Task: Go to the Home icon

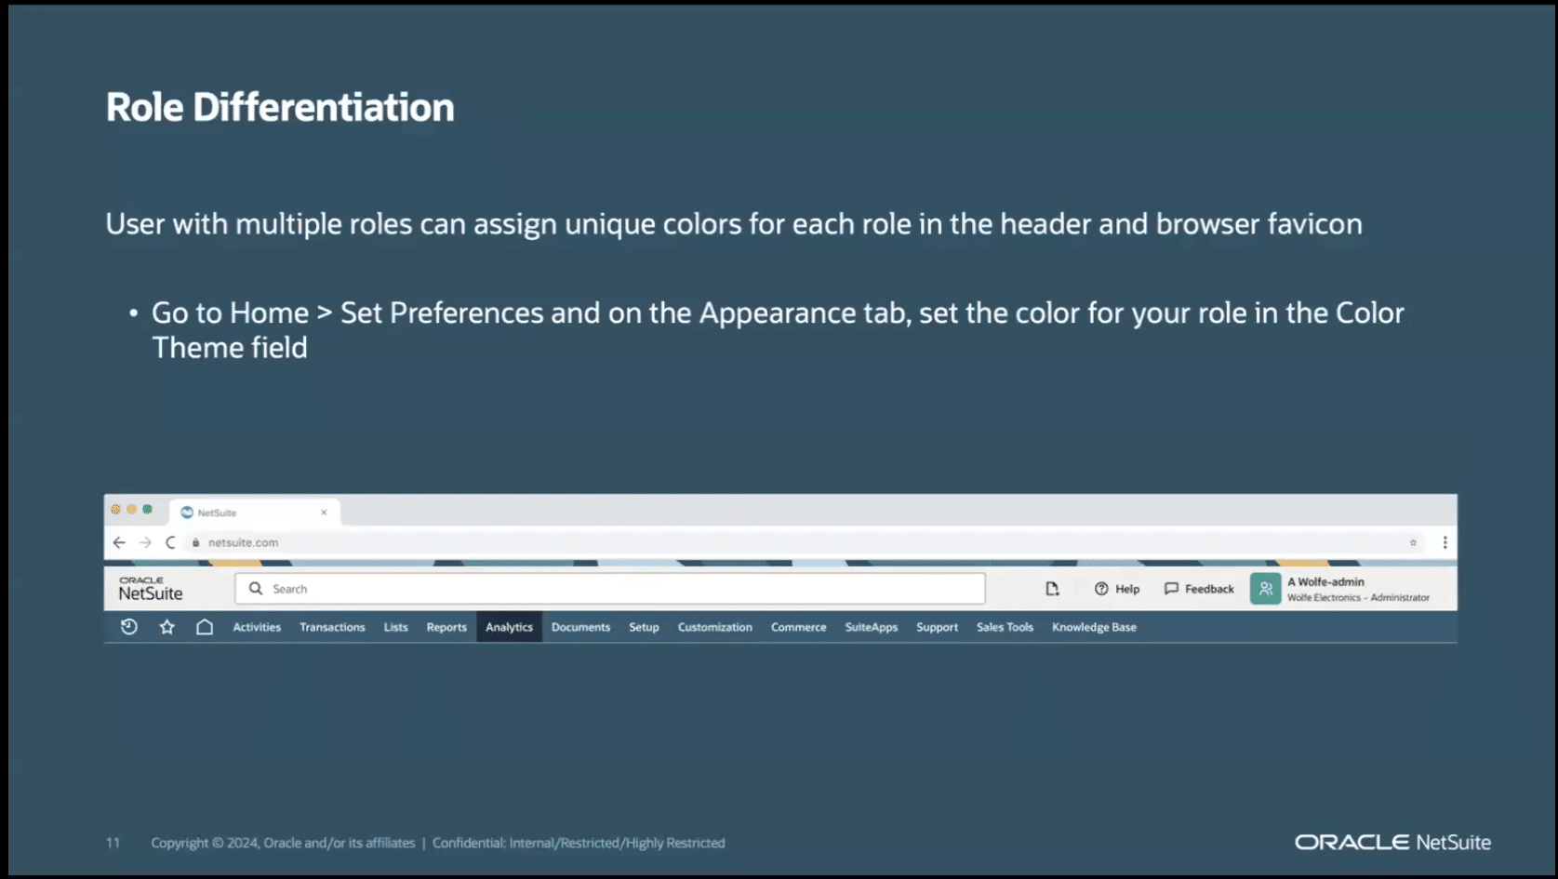Action: (x=205, y=627)
